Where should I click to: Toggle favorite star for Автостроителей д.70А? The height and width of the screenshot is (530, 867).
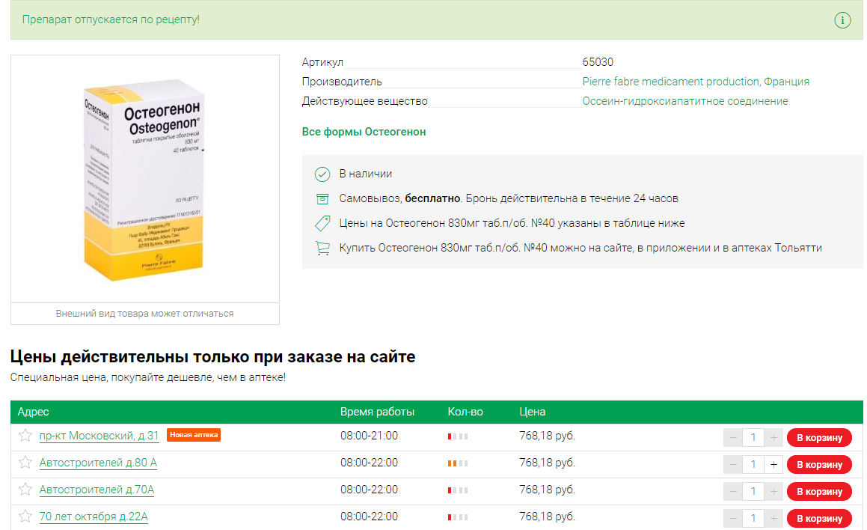click(x=25, y=490)
